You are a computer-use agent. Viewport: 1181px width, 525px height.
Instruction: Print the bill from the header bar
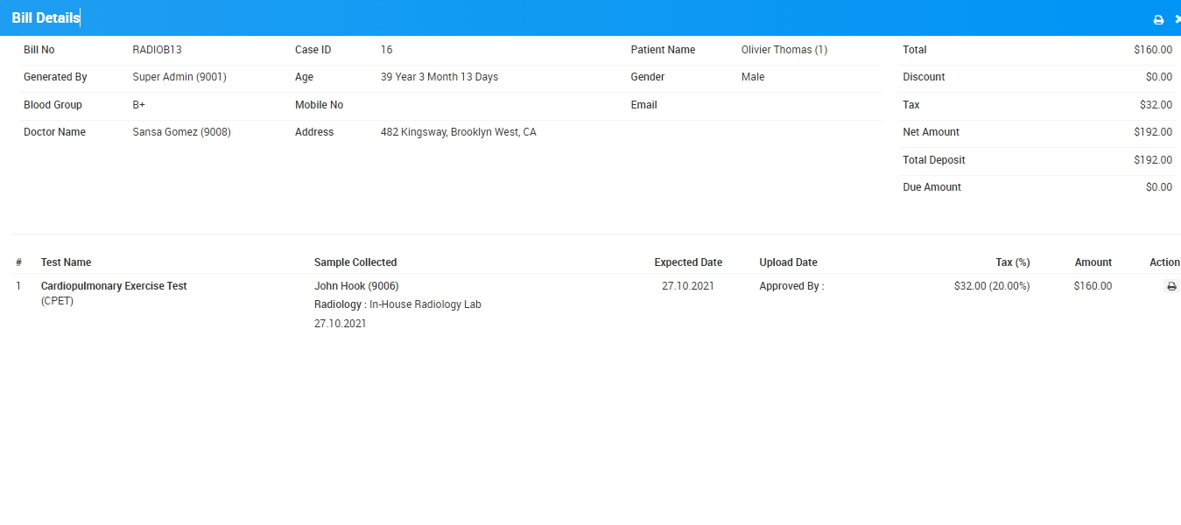click(x=1158, y=19)
